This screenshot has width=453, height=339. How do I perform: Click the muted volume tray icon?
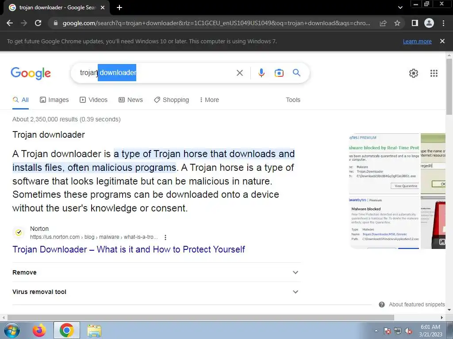(x=408, y=331)
